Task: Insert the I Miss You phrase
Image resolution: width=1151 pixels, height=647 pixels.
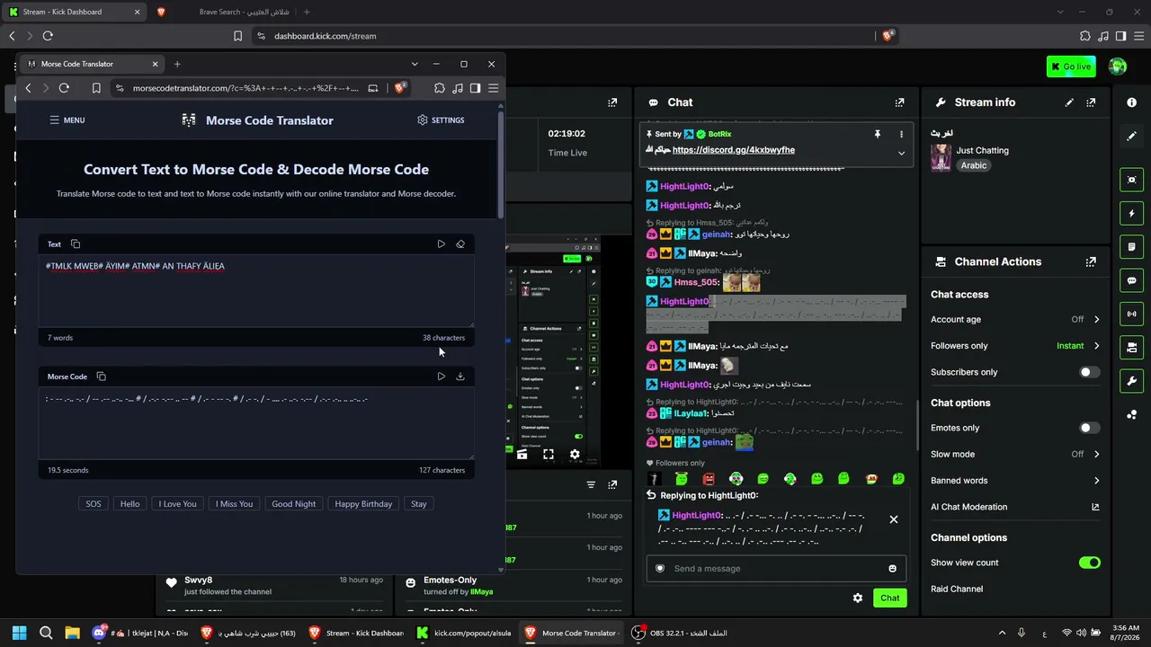Action: pyautogui.click(x=234, y=504)
